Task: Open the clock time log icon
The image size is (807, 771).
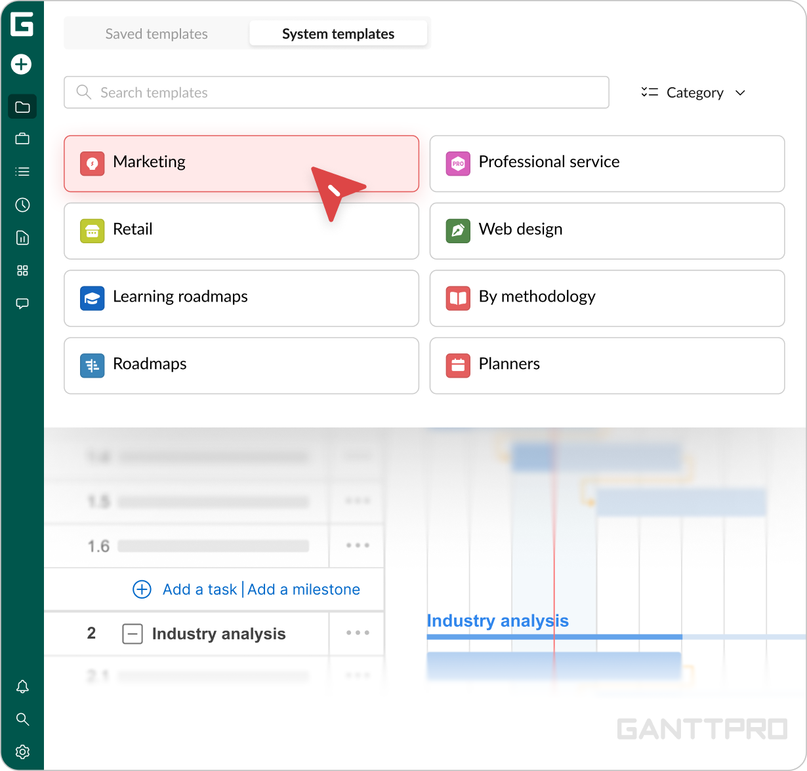Action: (22, 205)
